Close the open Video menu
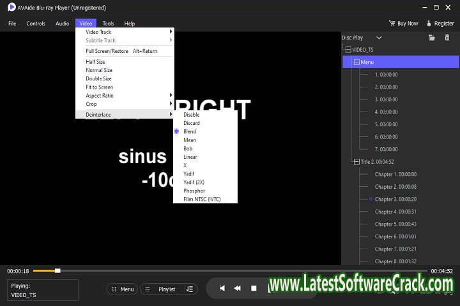460x306 pixels. tap(86, 23)
